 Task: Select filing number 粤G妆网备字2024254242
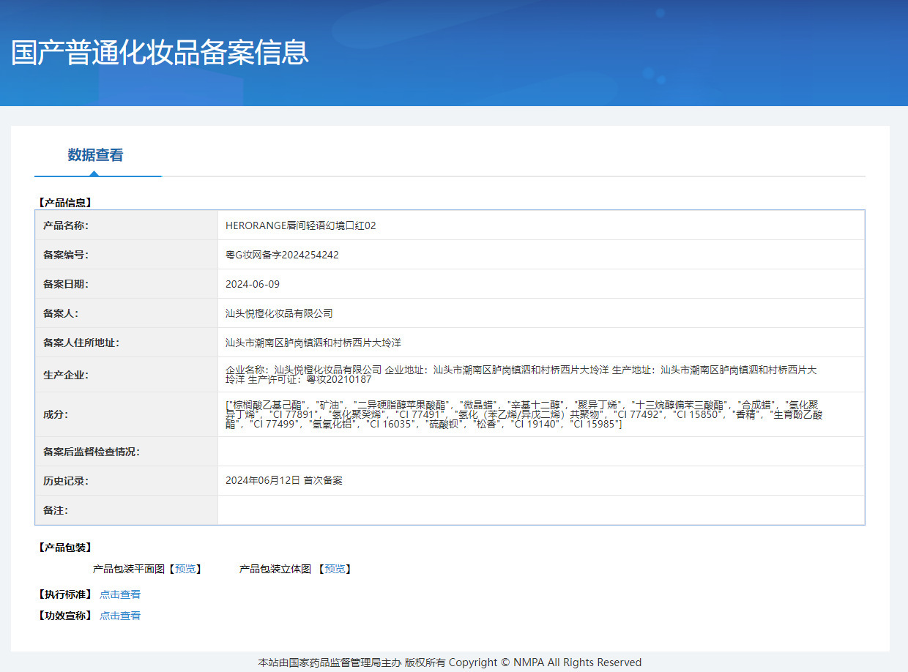point(282,255)
